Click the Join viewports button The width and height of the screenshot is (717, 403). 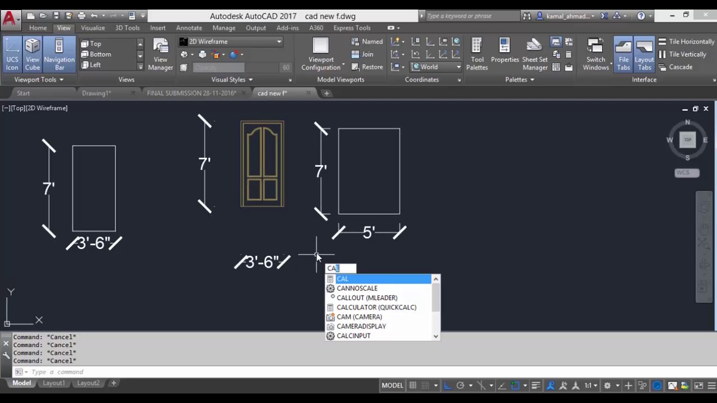(362, 54)
